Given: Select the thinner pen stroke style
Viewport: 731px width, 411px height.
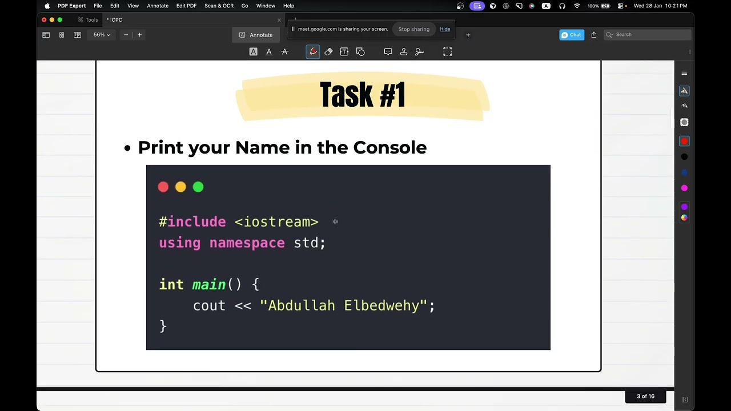Looking at the screenshot, I should [684, 106].
